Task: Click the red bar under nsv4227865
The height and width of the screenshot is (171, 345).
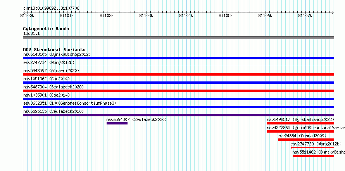Action: tap(300, 131)
